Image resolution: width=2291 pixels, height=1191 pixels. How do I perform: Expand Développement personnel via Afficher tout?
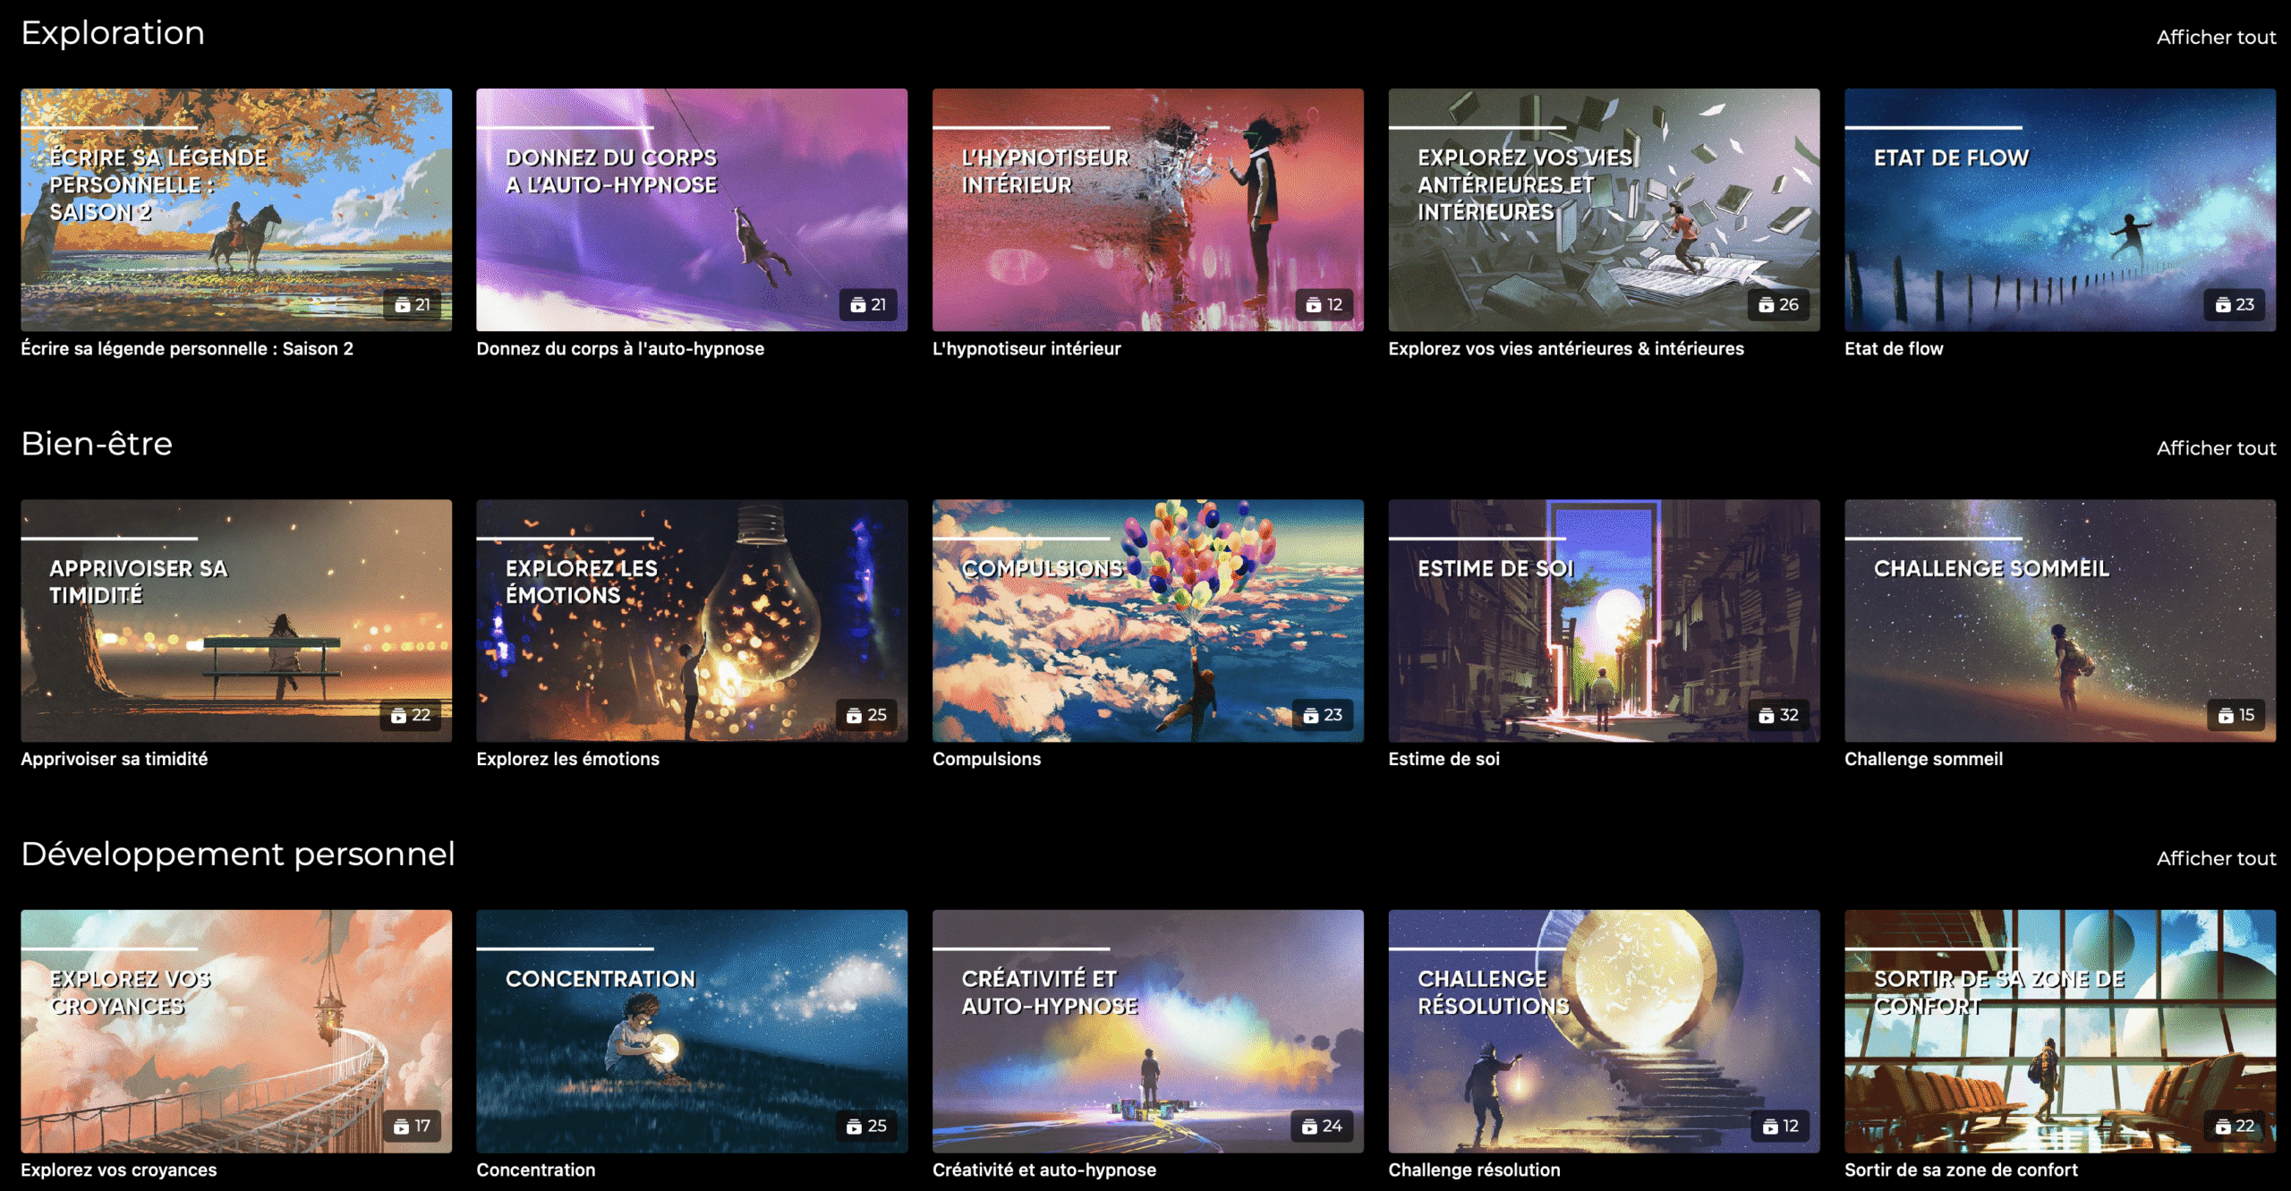[x=2215, y=859]
